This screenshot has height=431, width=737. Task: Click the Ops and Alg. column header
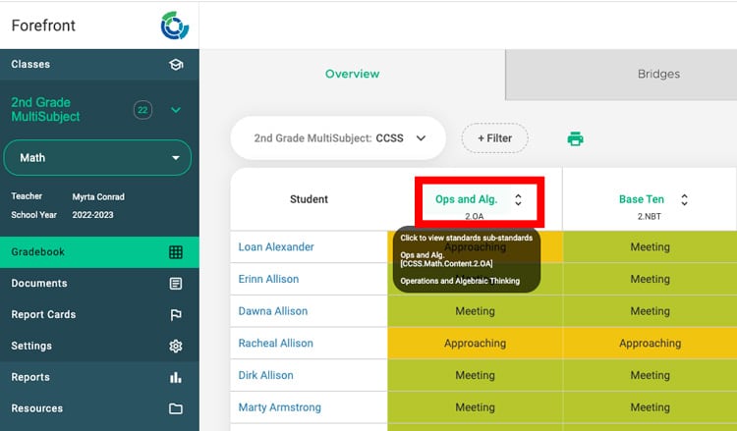coord(466,199)
